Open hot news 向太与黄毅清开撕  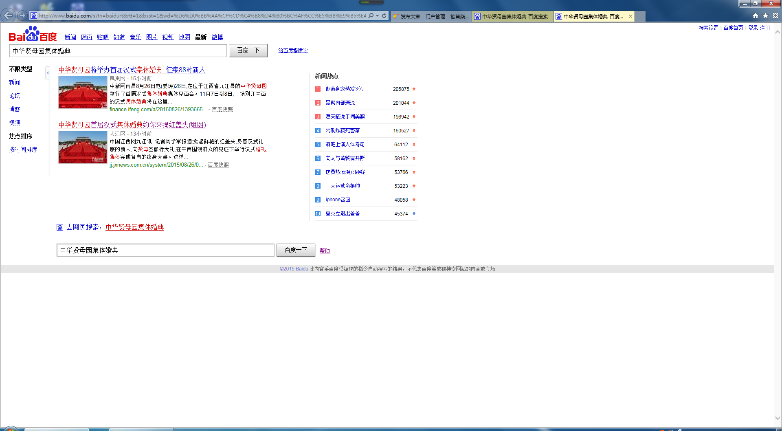coord(345,158)
